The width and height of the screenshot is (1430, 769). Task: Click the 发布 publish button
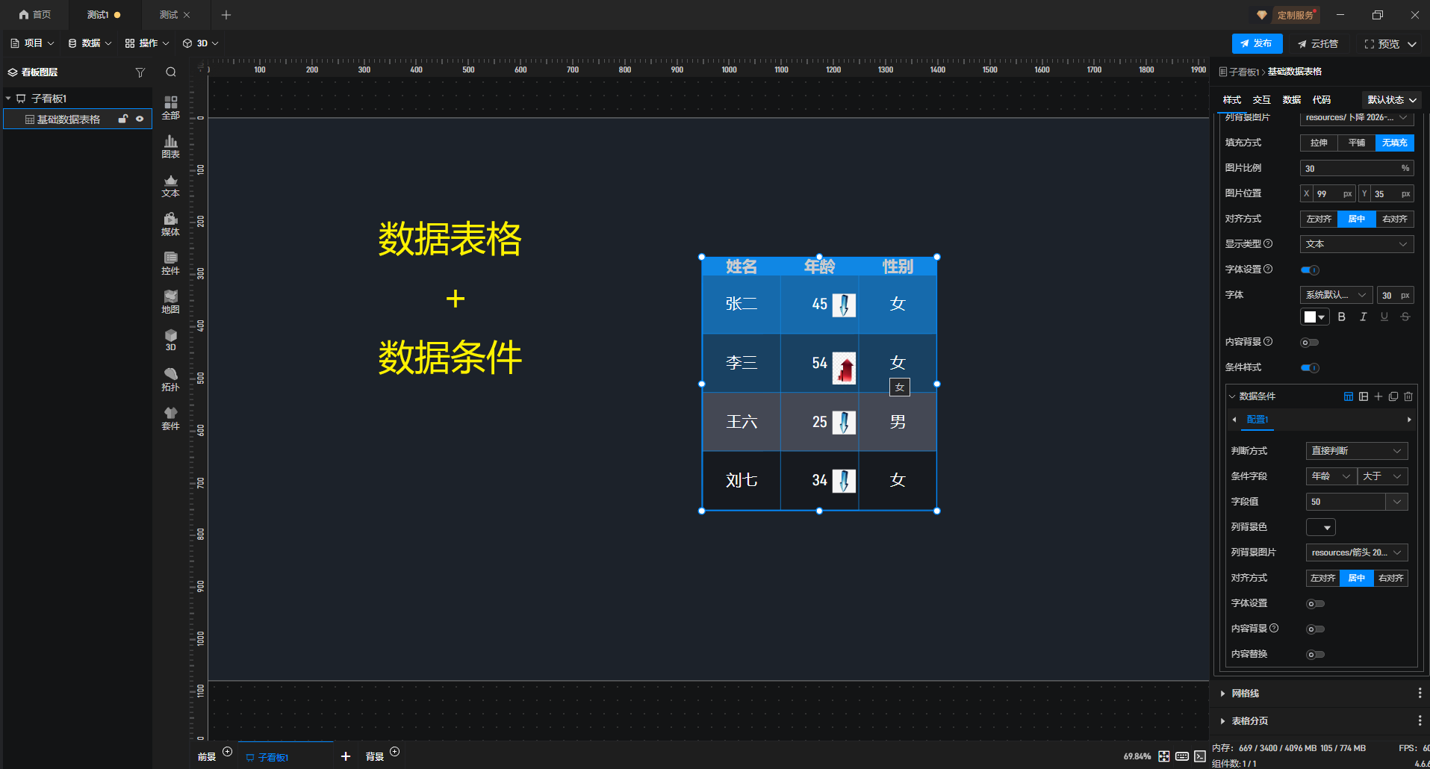pos(1257,43)
